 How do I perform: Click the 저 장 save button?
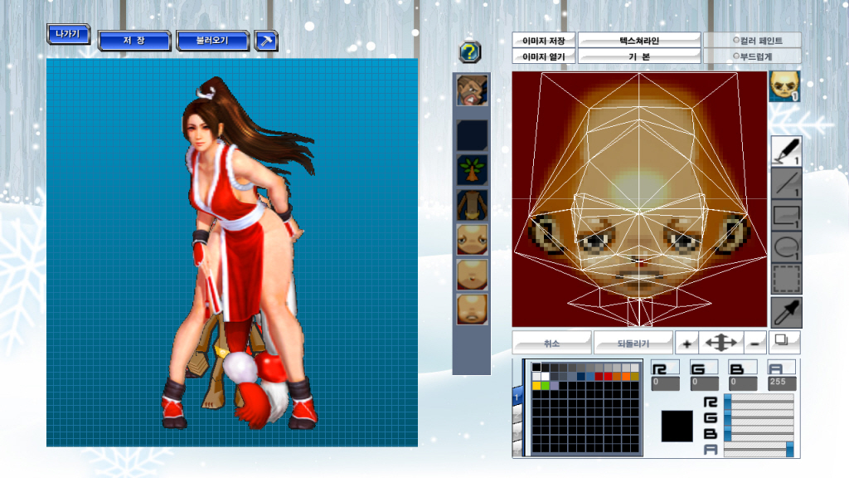(x=134, y=41)
